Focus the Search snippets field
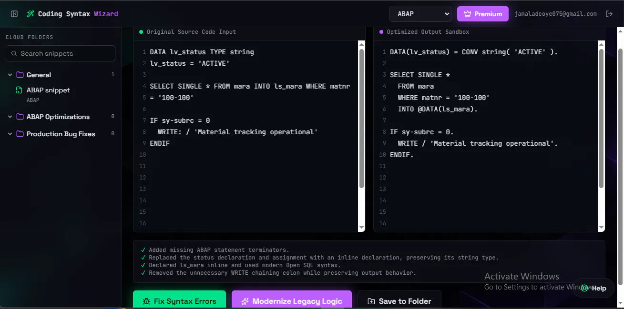The height and width of the screenshot is (309, 624). tap(61, 53)
